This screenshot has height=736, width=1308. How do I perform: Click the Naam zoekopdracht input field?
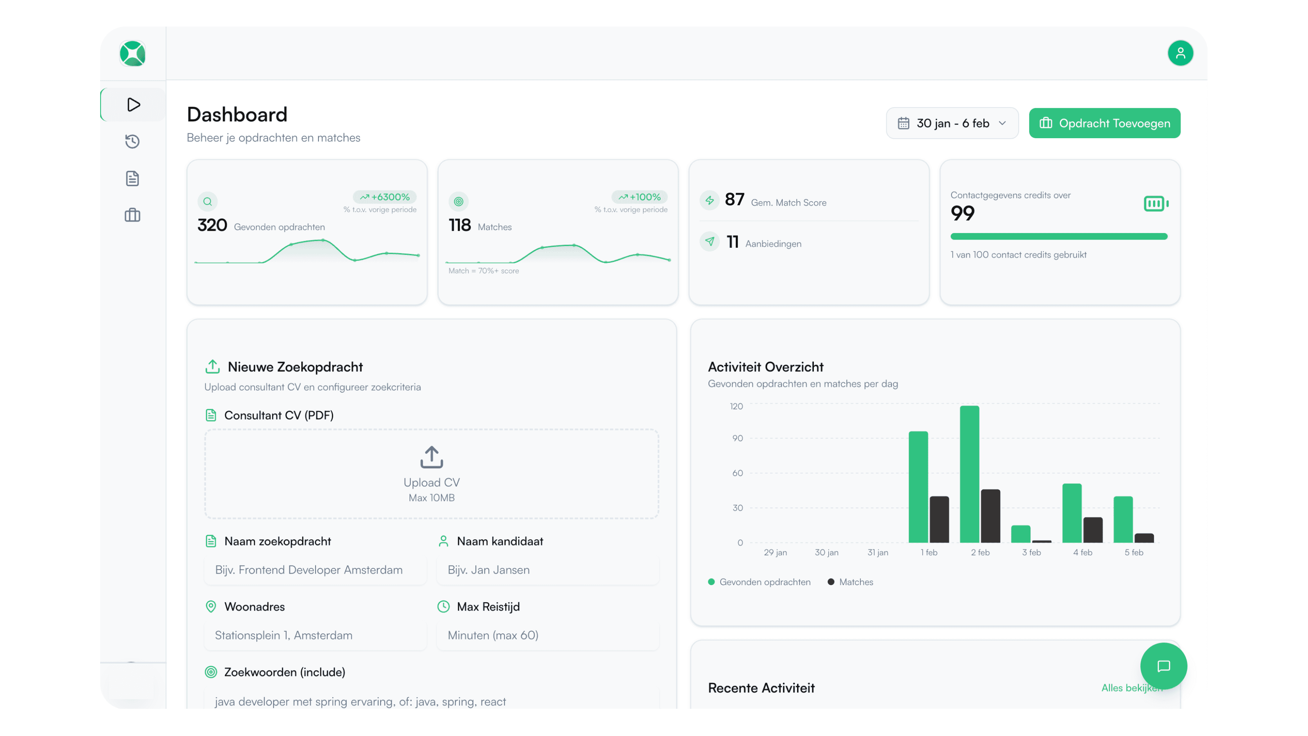pos(315,570)
